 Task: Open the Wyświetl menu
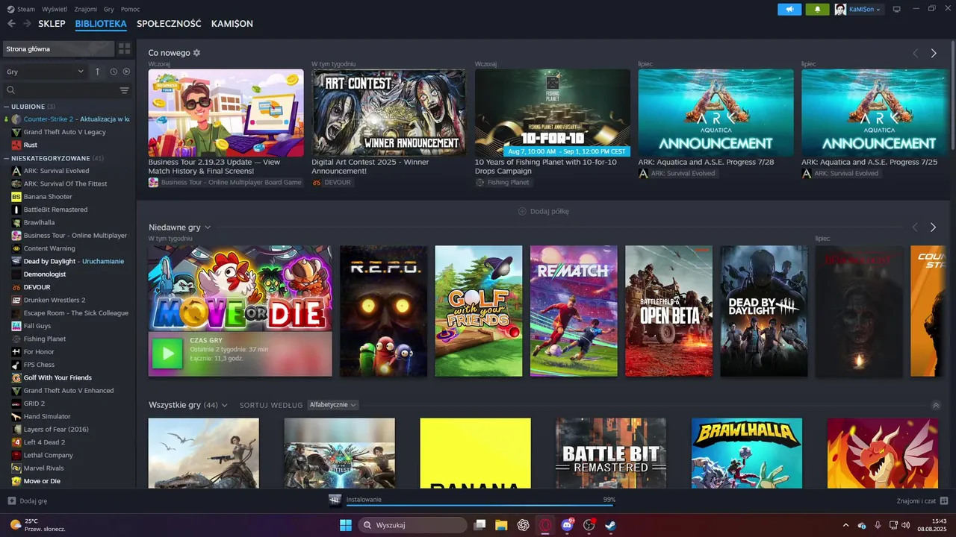(55, 9)
